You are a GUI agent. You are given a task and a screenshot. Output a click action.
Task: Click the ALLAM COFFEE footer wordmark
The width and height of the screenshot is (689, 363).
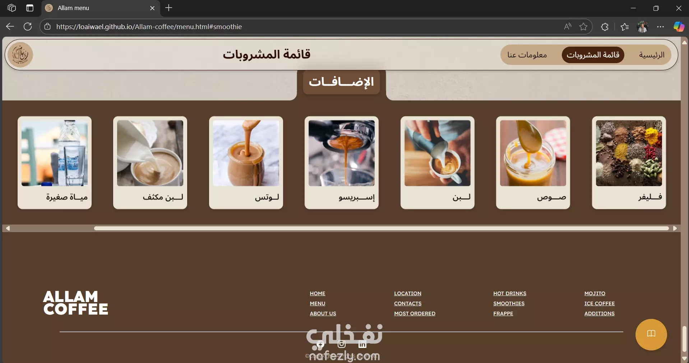pos(75,303)
